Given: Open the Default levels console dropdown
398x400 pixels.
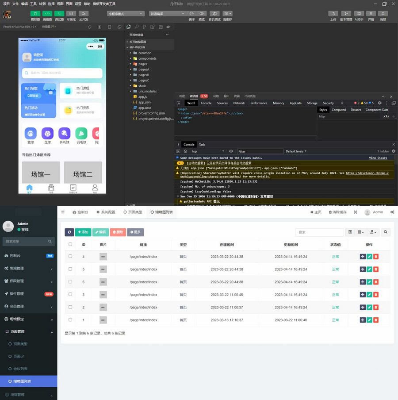Looking at the screenshot, I should point(296,151).
